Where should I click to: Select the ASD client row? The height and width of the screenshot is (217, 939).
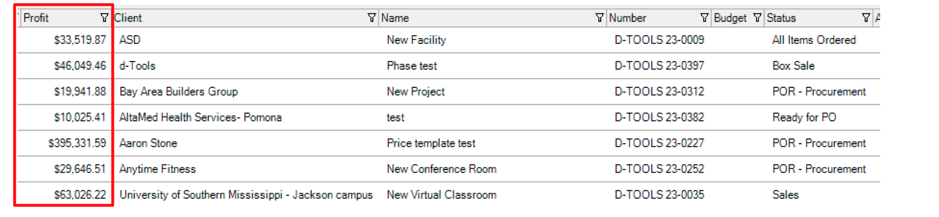[449, 40]
